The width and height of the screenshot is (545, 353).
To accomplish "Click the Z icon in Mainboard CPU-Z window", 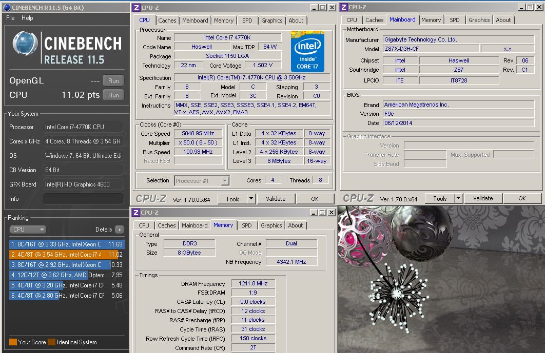I will (x=344, y=7).
